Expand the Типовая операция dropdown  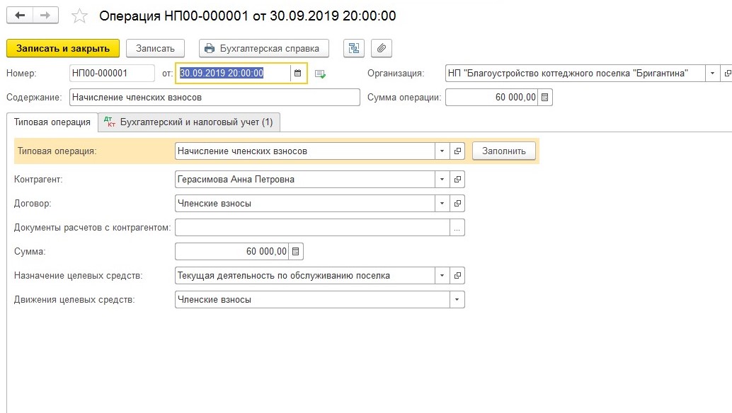(x=442, y=151)
